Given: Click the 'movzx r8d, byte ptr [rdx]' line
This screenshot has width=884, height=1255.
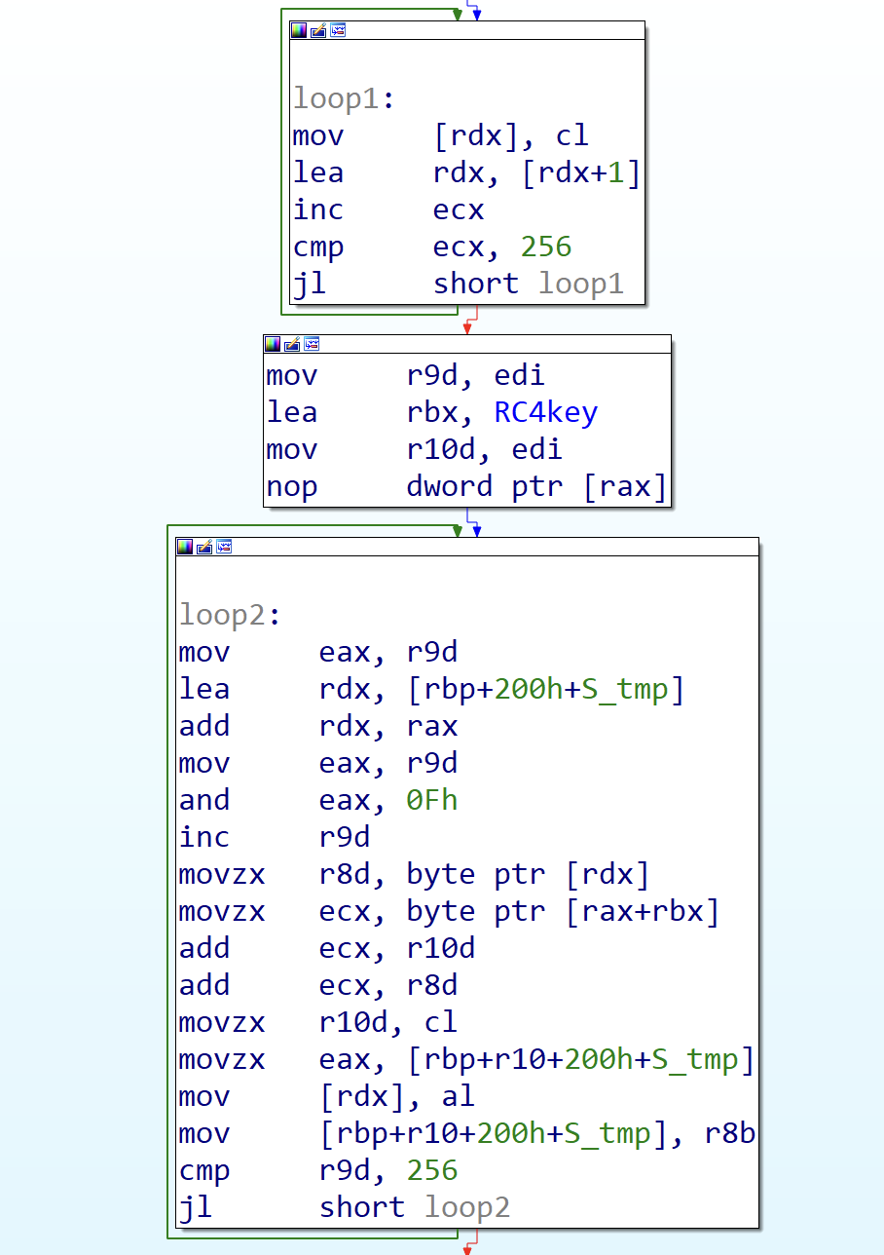Looking at the screenshot, I should 414,874.
